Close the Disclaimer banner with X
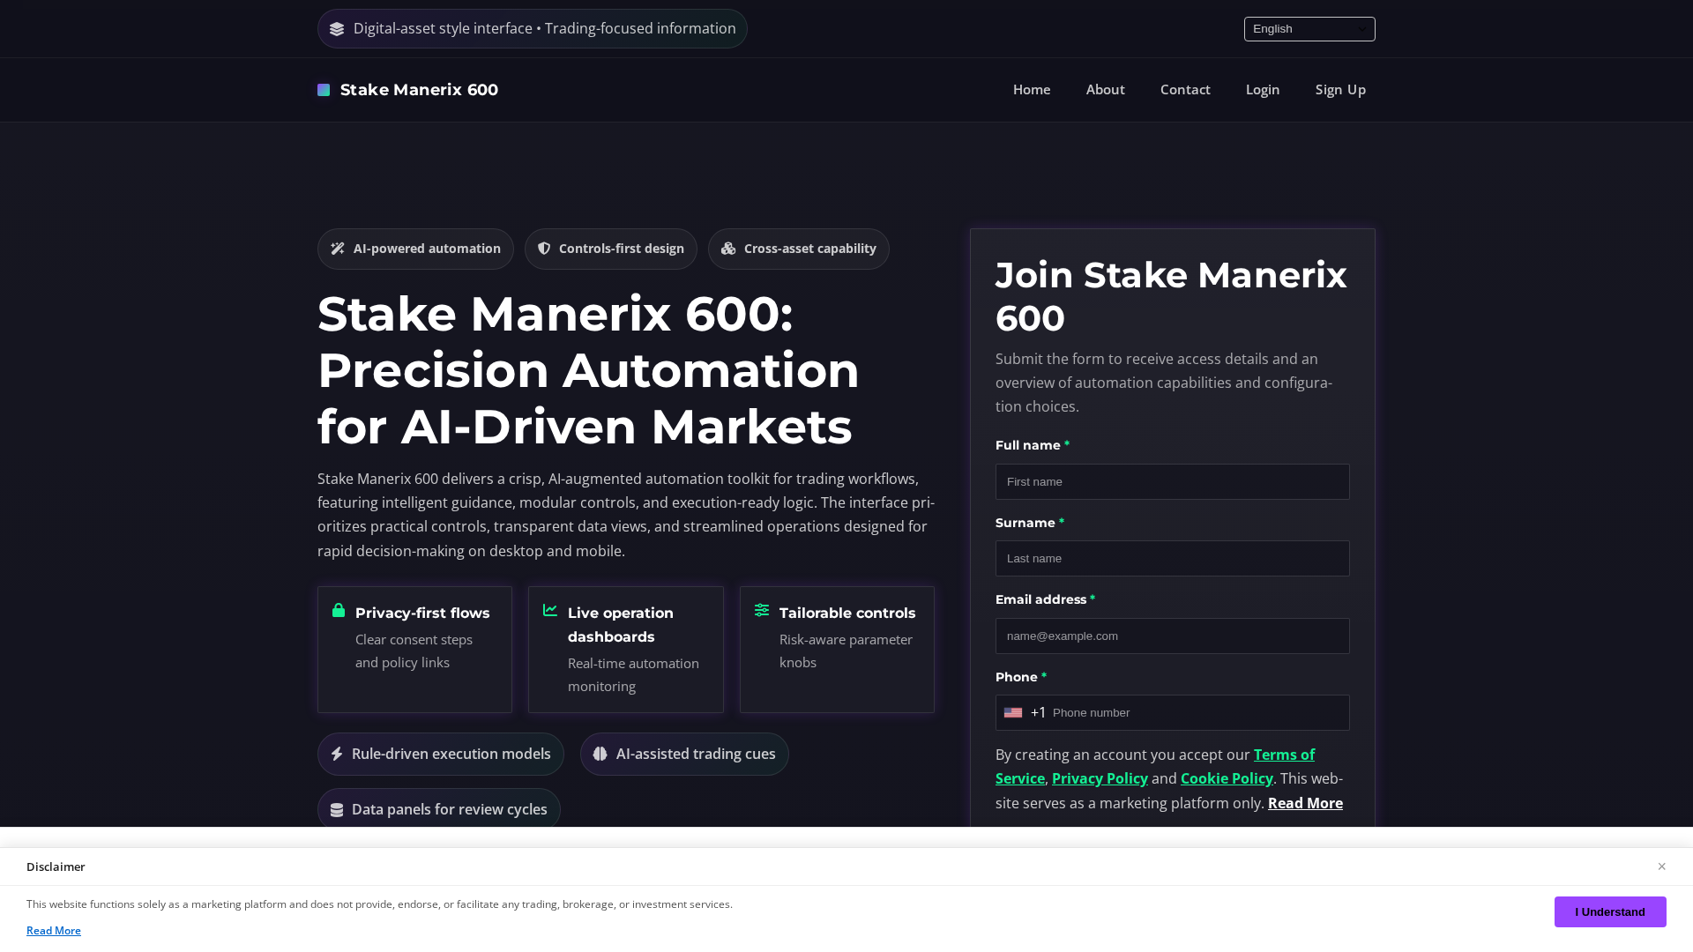 coord(1661,866)
